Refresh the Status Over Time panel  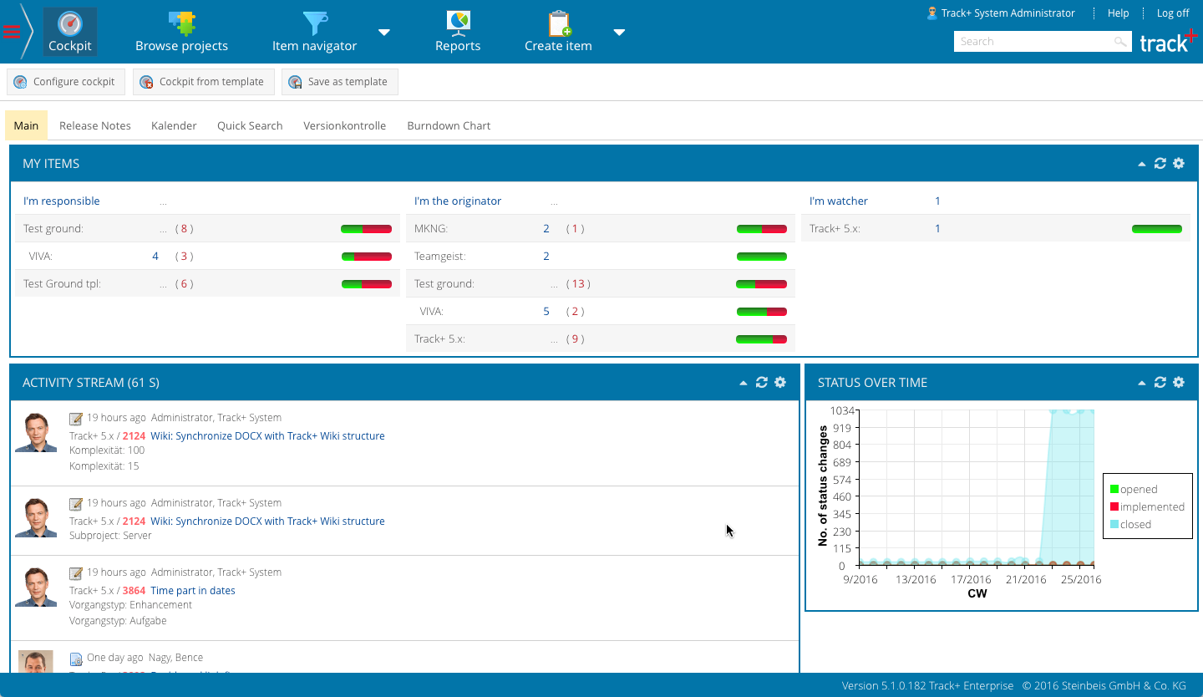pos(1160,383)
